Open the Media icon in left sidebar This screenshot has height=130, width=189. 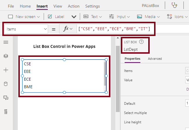point(6,98)
